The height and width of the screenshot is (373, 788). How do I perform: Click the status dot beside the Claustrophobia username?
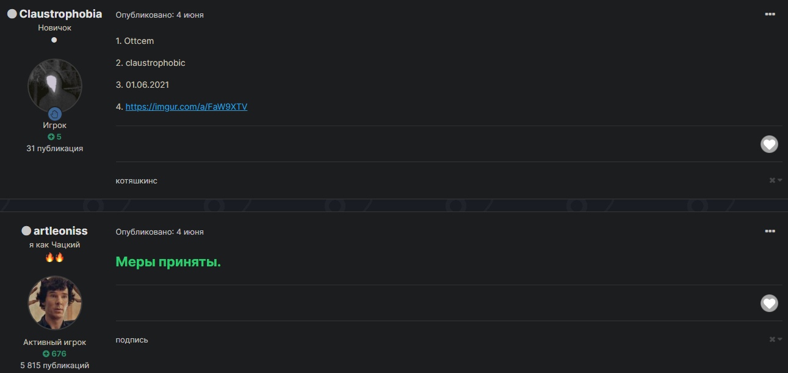12,14
